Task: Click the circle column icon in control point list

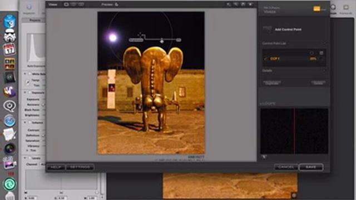Action: pos(311,53)
